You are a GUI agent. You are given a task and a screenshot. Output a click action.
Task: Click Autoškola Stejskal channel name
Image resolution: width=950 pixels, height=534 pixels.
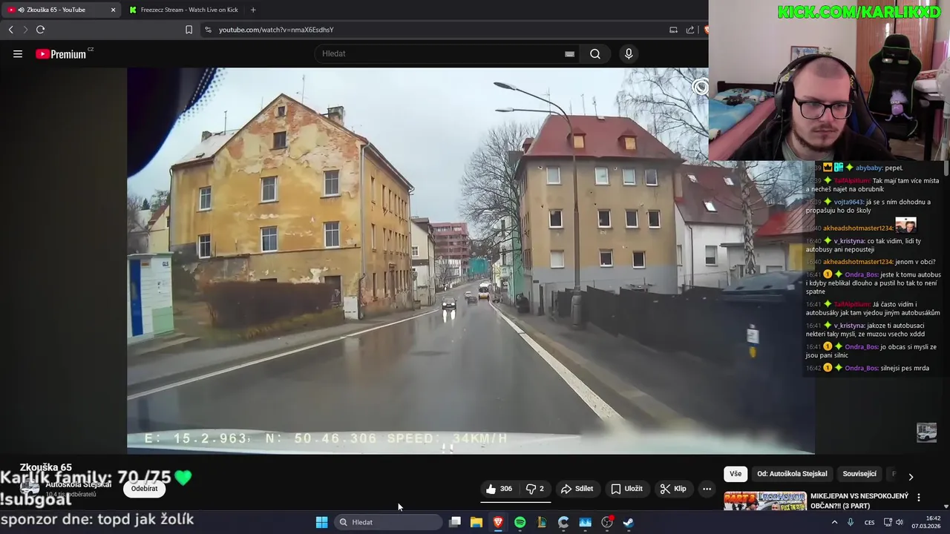(x=79, y=484)
